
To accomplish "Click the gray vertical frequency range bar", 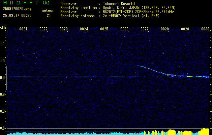I will [6, 78].
